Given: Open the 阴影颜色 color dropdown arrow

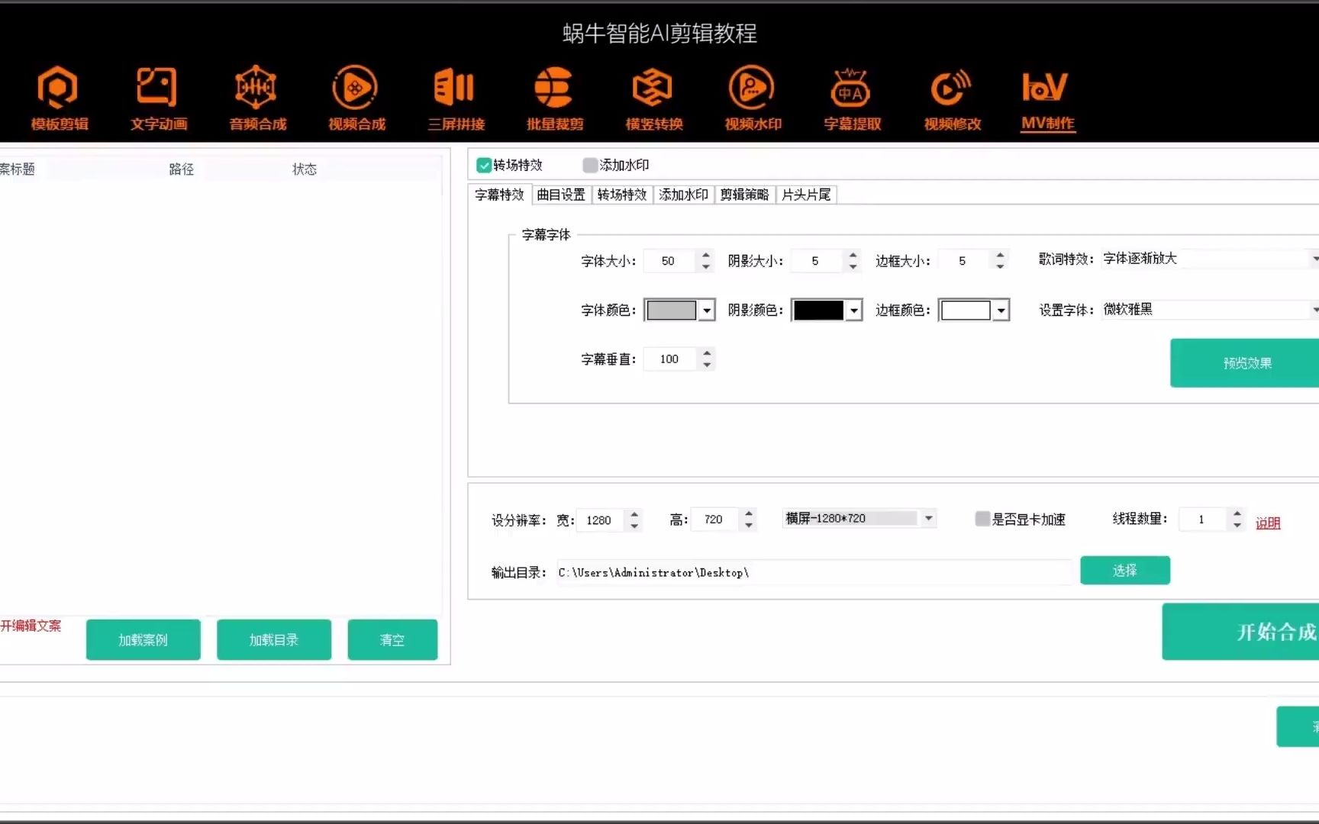Looking at the screenshot, I should [854, 310].
